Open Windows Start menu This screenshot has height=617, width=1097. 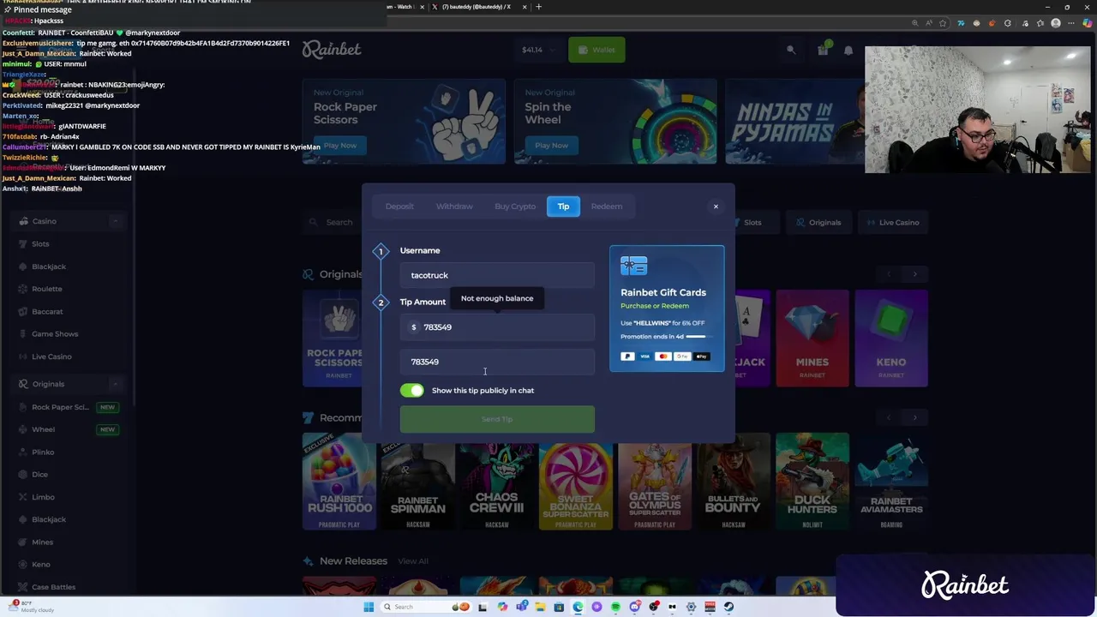pos(369,607)
